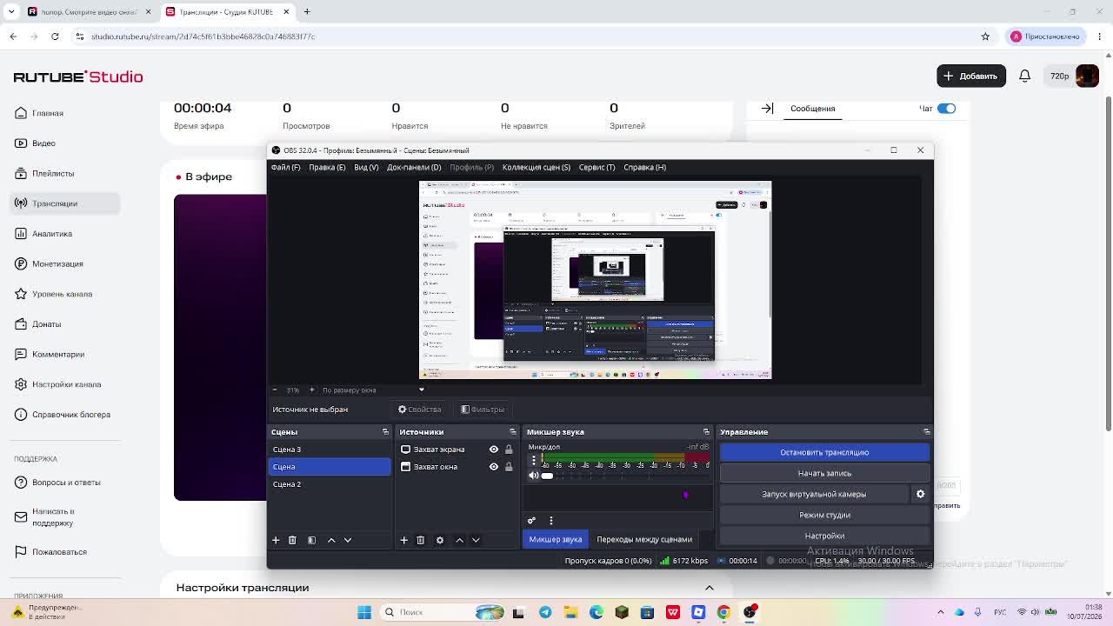Switch to the Переходы между сценами tab
The height and width of the screenshot is (626, 1113).
[x=644, y=539]
